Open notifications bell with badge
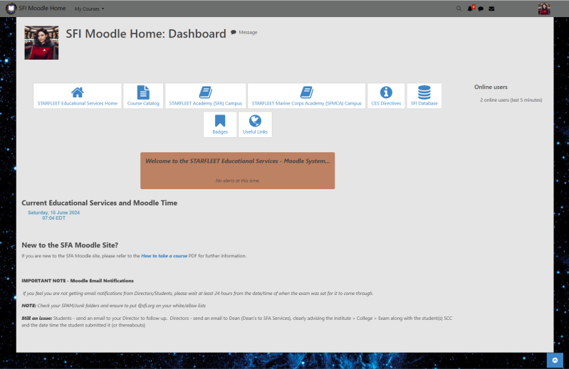Viewport: 569px width, 369px height. tap(471, 8)
